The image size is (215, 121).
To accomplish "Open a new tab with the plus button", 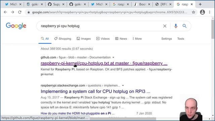I will (200, 4).
